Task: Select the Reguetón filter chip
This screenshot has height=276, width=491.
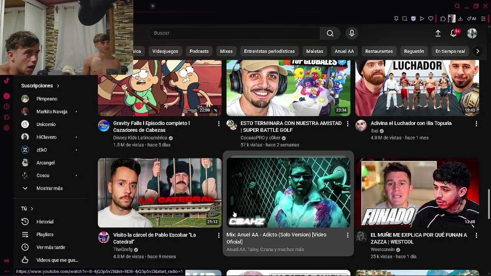Action: coord(414,51)
